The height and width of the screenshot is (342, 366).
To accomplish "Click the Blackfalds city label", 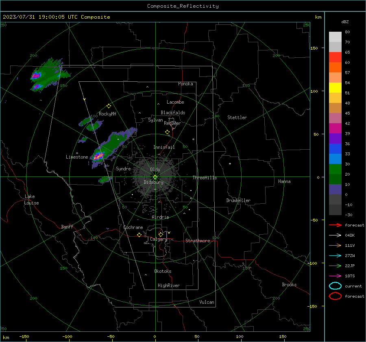I will pos(173,113).
